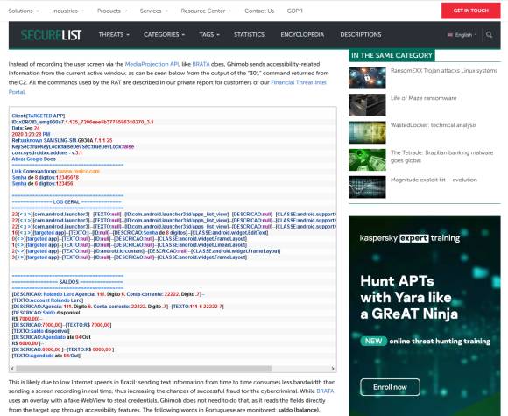
Task: Expand the Tags menu
Action: pyautogui.click(x=209, y=35)
